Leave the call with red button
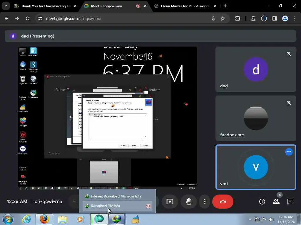The width and height of the screenshot is (301, 225). click(223, 202)
